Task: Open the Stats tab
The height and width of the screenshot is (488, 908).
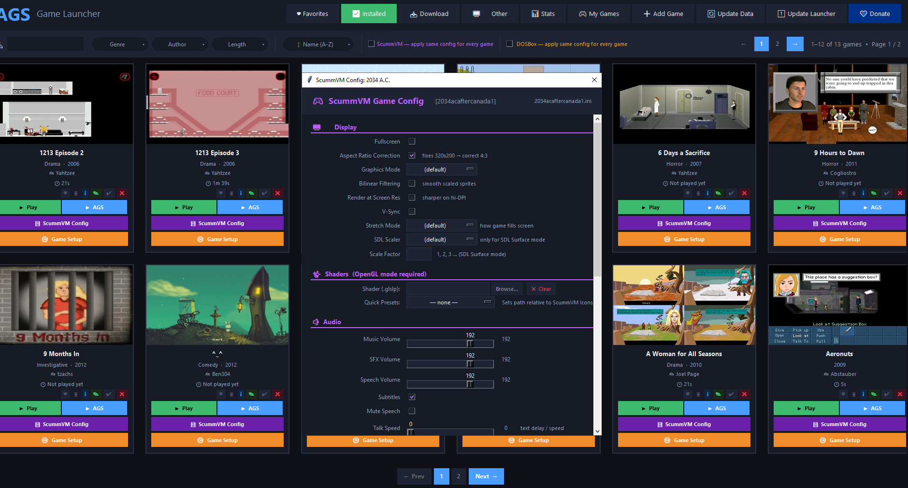Action: [x=543, y=14]
